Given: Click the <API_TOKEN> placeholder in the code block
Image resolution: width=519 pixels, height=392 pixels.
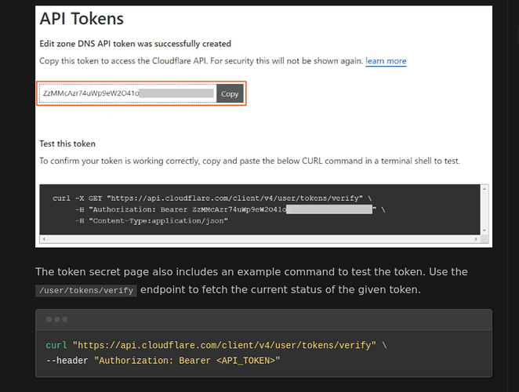Looking at the screenshot, I should pyautogui.click(x=245, y=361).
